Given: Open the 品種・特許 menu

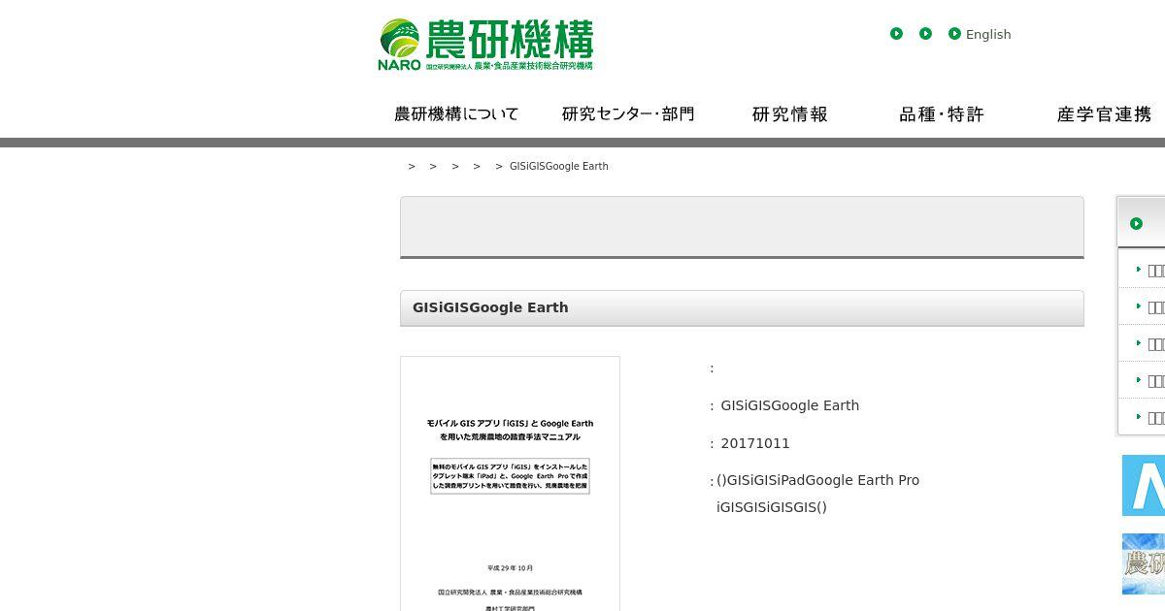Looking at the screenshot, I should pos(942,114).
